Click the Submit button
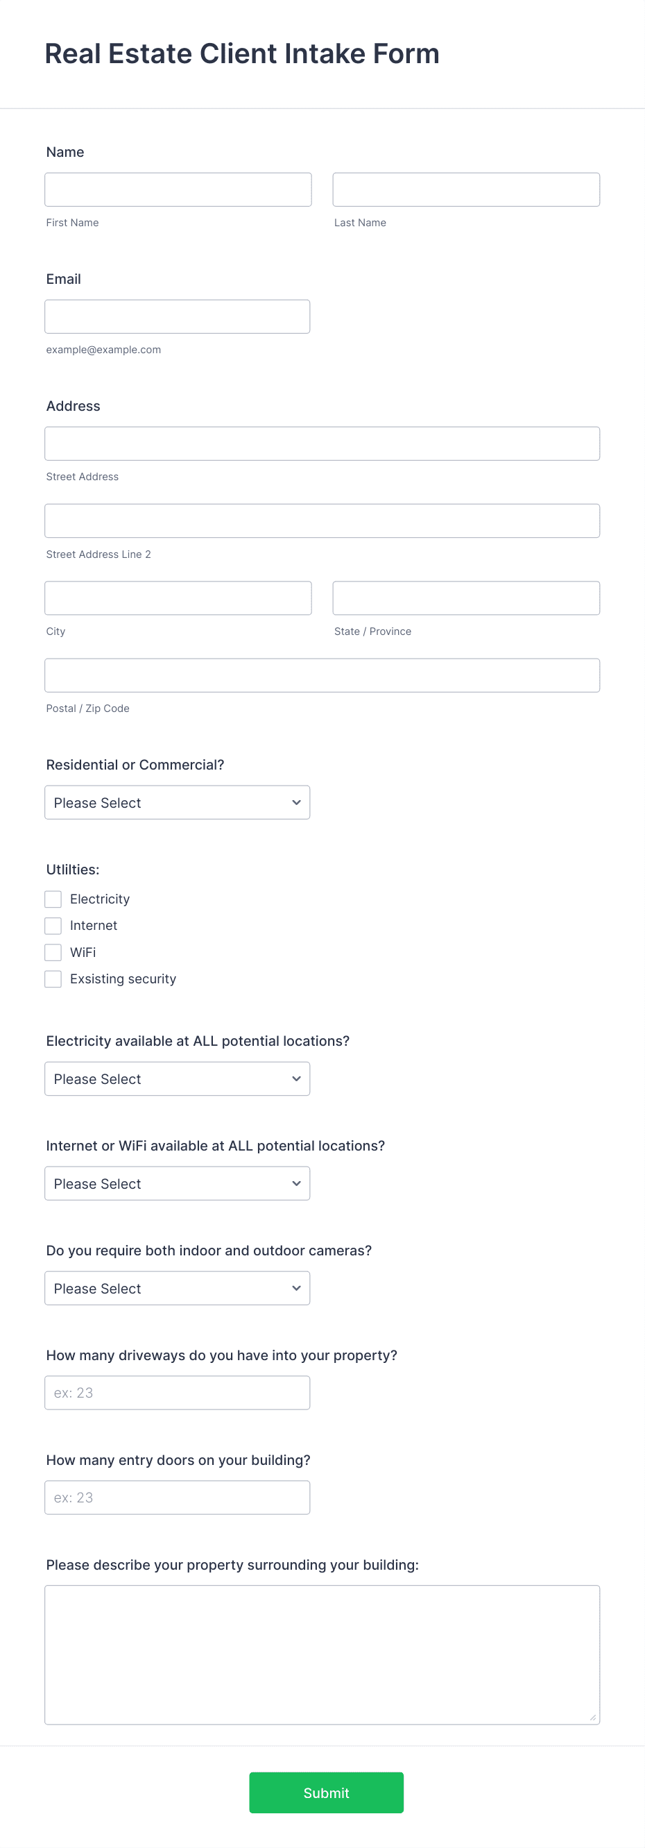 (x=325, y=1792)
